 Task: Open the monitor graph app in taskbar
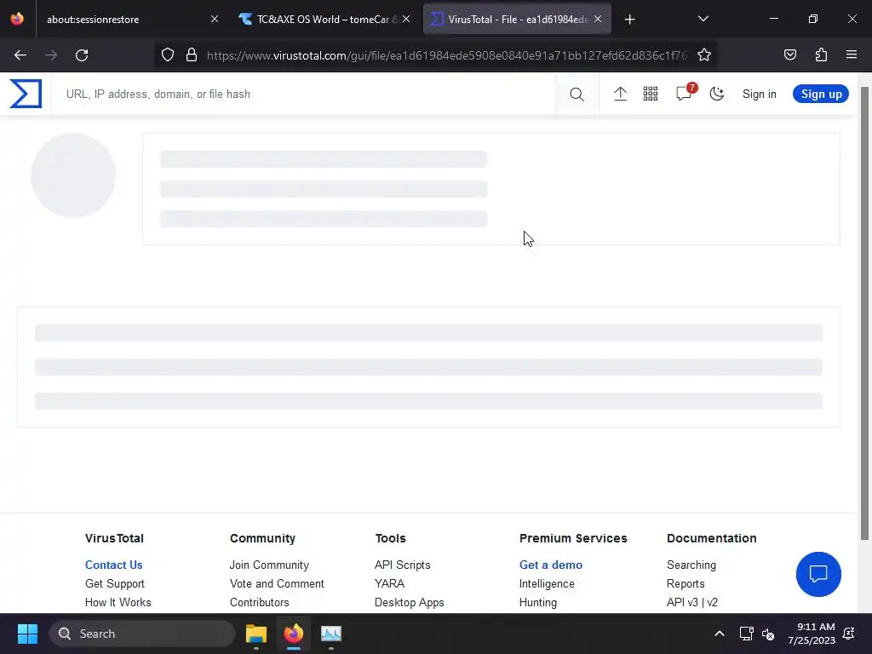(331, 634)
